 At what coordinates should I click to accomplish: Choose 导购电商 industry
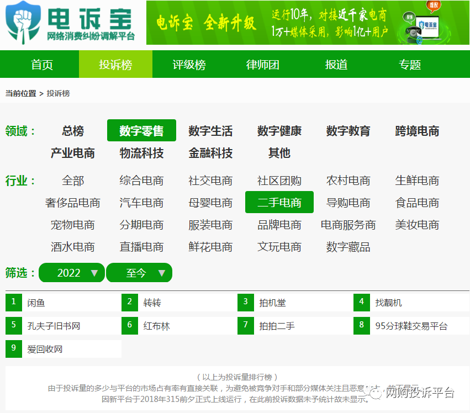[x=348, y=203]
